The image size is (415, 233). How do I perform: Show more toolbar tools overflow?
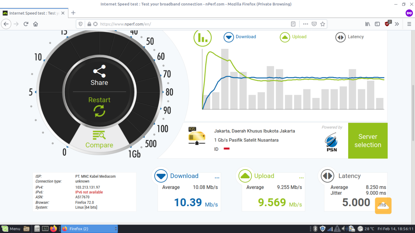tap(397, 24)
